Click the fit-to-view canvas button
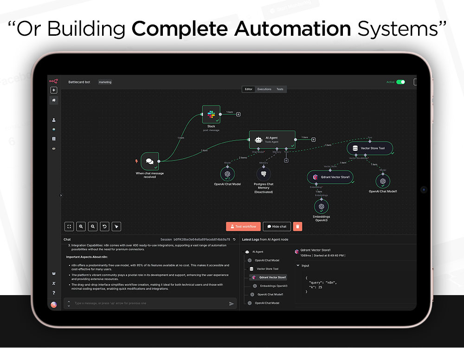 click(x=69, y=226)
